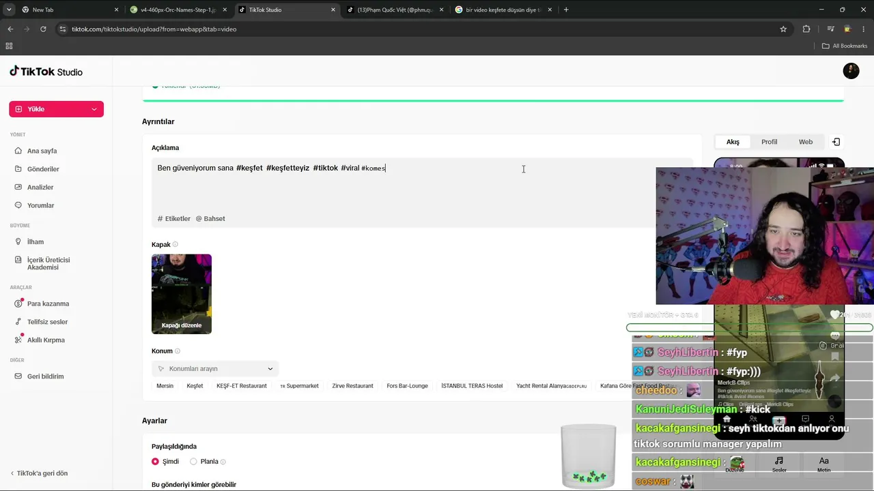This screenshot has height=491, width=874.
Task: Click the profile avatar in the header
Action: coord(851,71)
